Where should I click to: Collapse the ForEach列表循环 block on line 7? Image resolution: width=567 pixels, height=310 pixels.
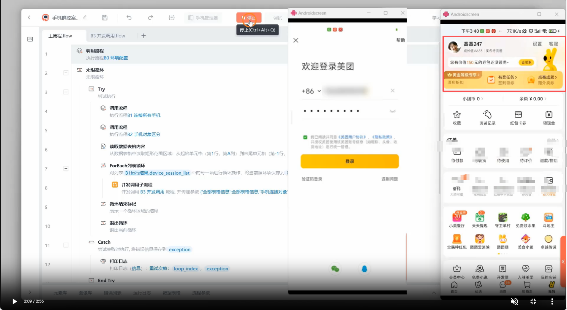(66, 169)
